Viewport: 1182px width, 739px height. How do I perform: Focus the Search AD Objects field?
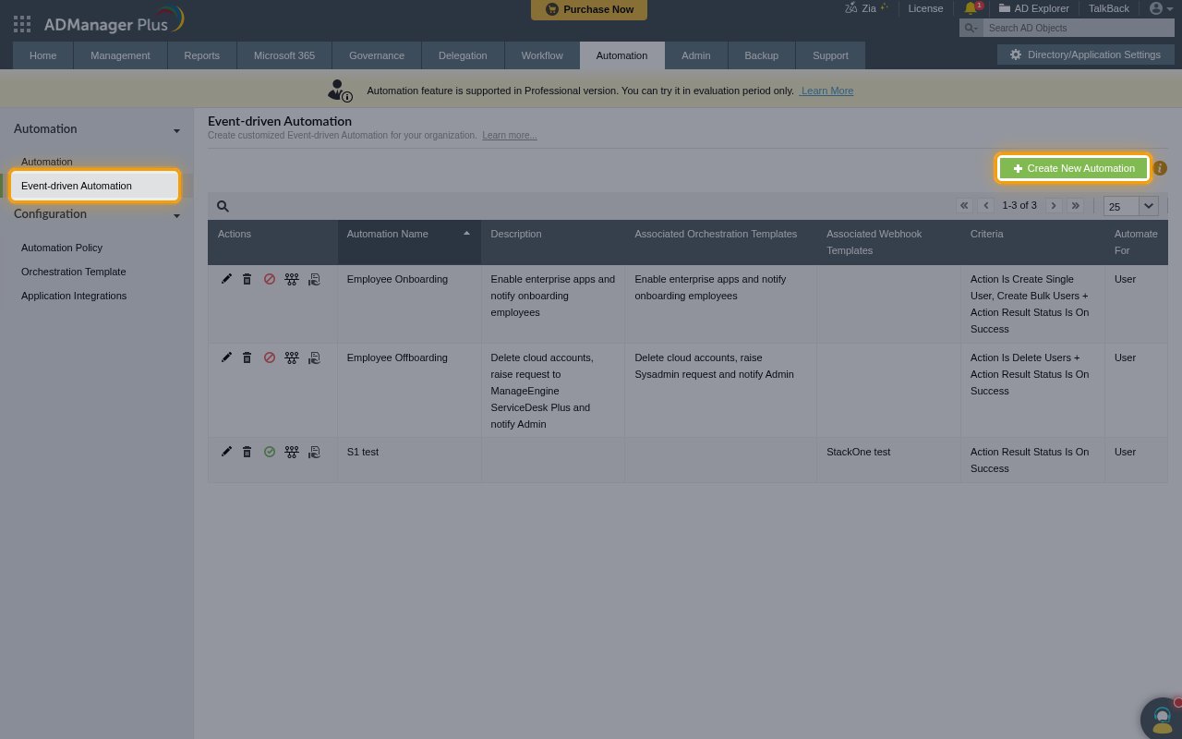pyautogui.click(x=1078, y=28)
